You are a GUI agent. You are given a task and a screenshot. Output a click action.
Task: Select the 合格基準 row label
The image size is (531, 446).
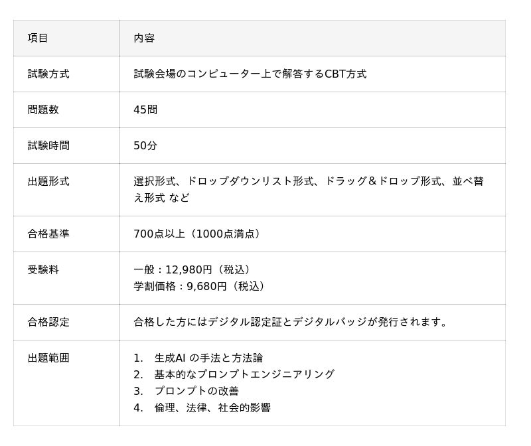coord(48,234)
